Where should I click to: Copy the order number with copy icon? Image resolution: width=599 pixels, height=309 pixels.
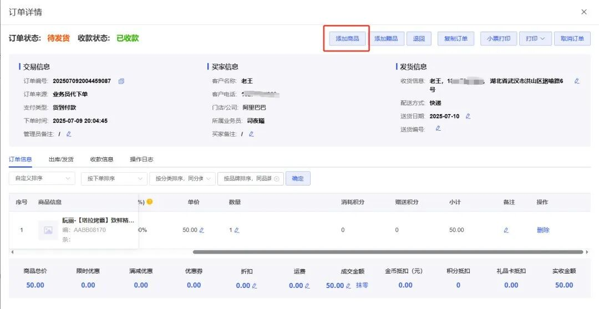point(121,81)
